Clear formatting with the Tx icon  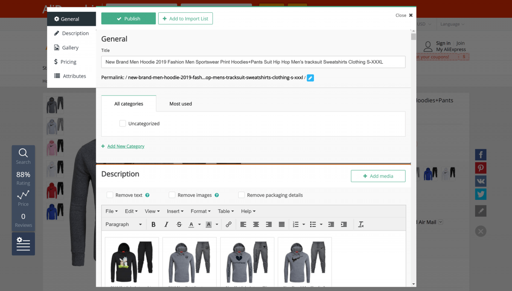(x=361, y=224)
